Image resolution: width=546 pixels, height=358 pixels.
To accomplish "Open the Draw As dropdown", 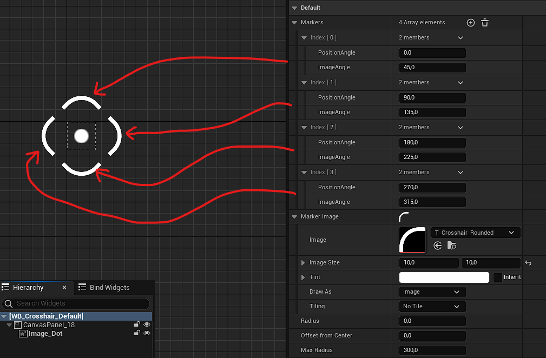I will tap(432, 292).
